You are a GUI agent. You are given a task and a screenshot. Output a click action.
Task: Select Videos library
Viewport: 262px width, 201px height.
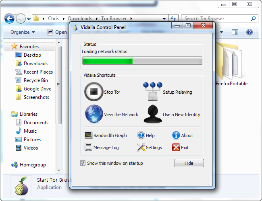click(x=27, y=148)
